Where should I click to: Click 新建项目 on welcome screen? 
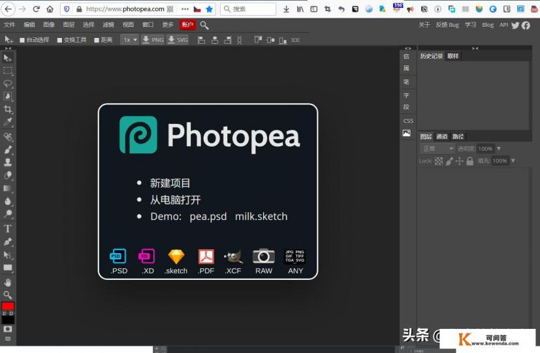pyautogui.click(x=170, y=183)
